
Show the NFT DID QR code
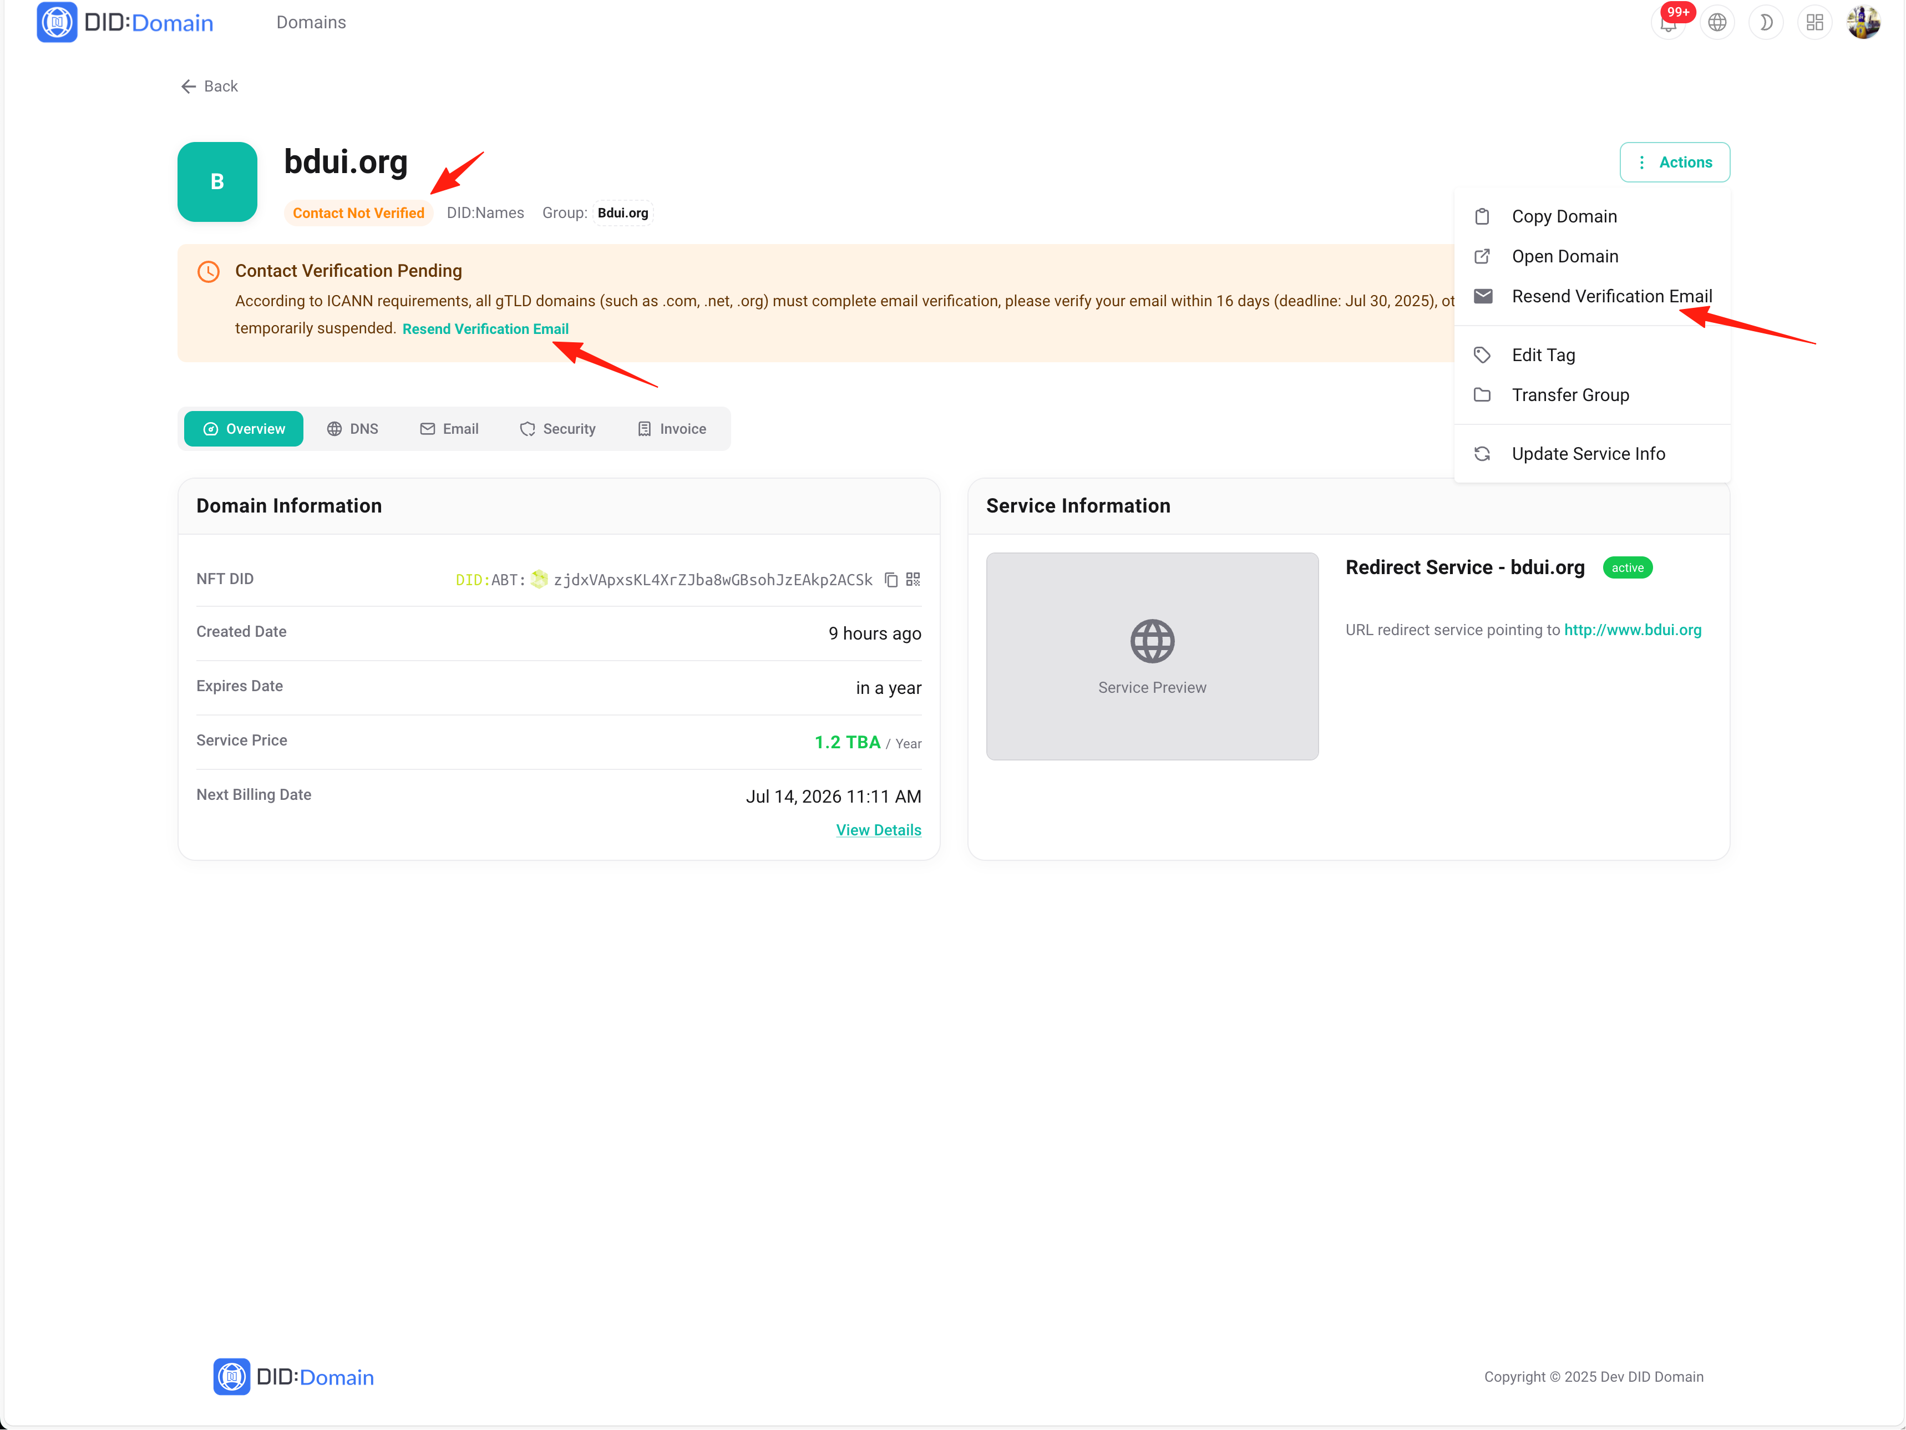click(x=914, y=580)
